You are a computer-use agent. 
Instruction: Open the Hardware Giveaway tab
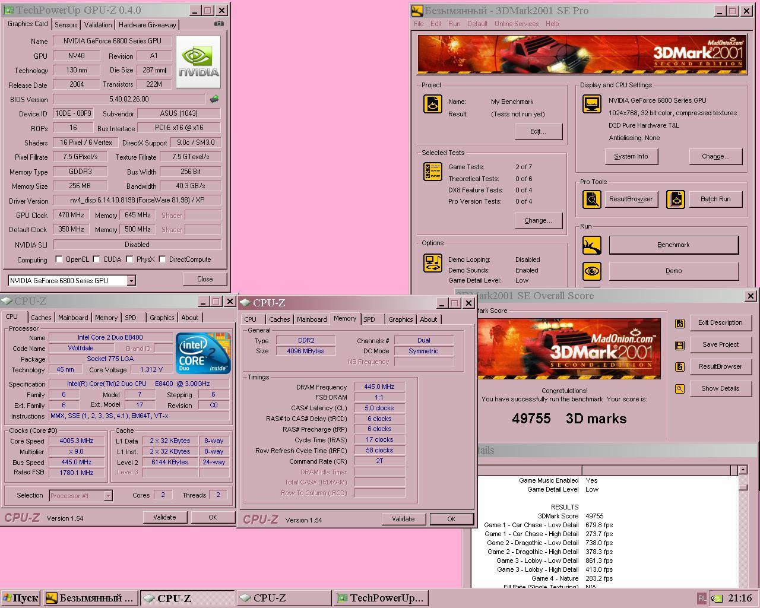pyautogui.click(x=147, y=25)
